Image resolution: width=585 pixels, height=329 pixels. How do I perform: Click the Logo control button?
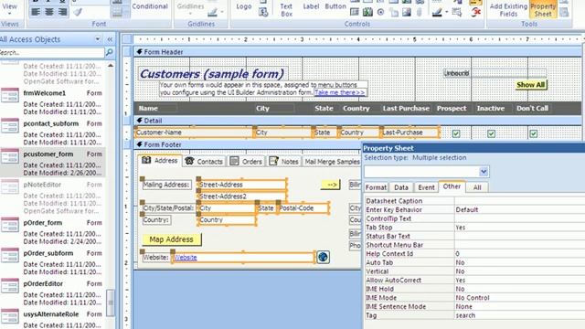(244, 6)
